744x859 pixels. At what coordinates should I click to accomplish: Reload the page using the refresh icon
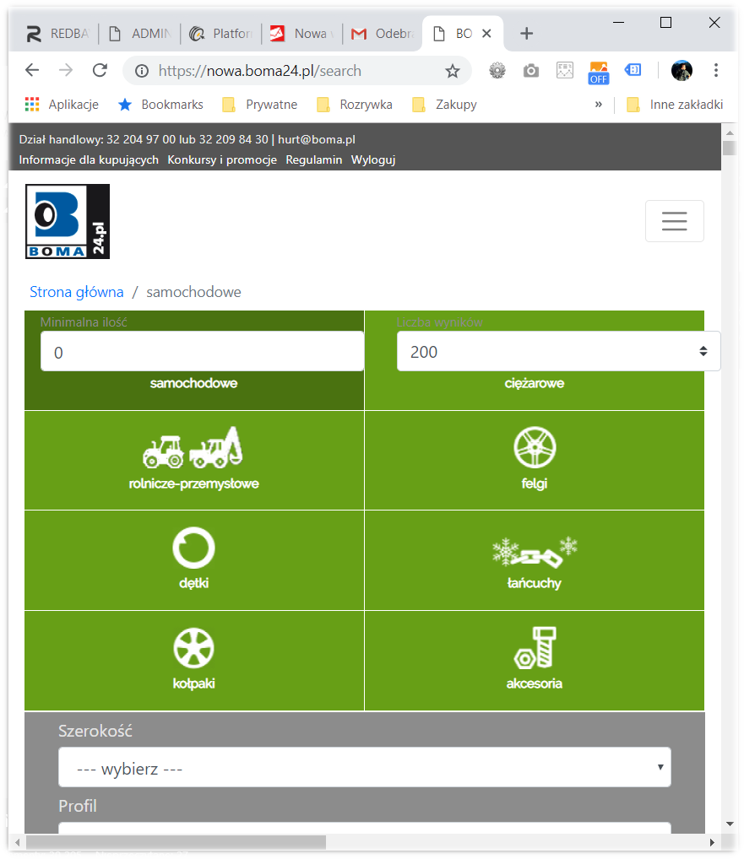[100, 71]
